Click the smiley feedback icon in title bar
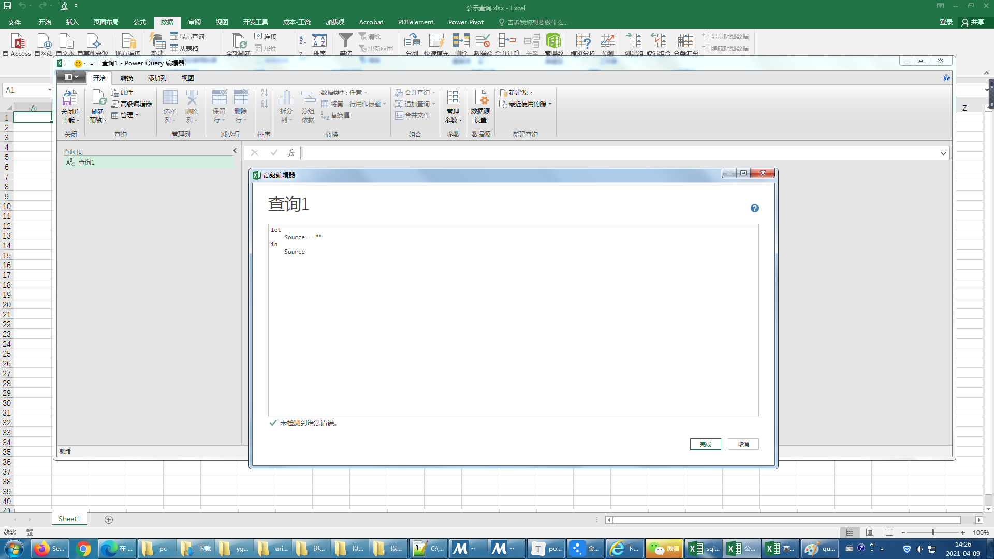 pos(78,63)
